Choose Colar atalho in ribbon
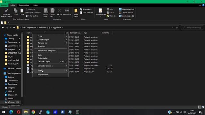The height and width of the screenshot is (115, 205). point(32,16)
